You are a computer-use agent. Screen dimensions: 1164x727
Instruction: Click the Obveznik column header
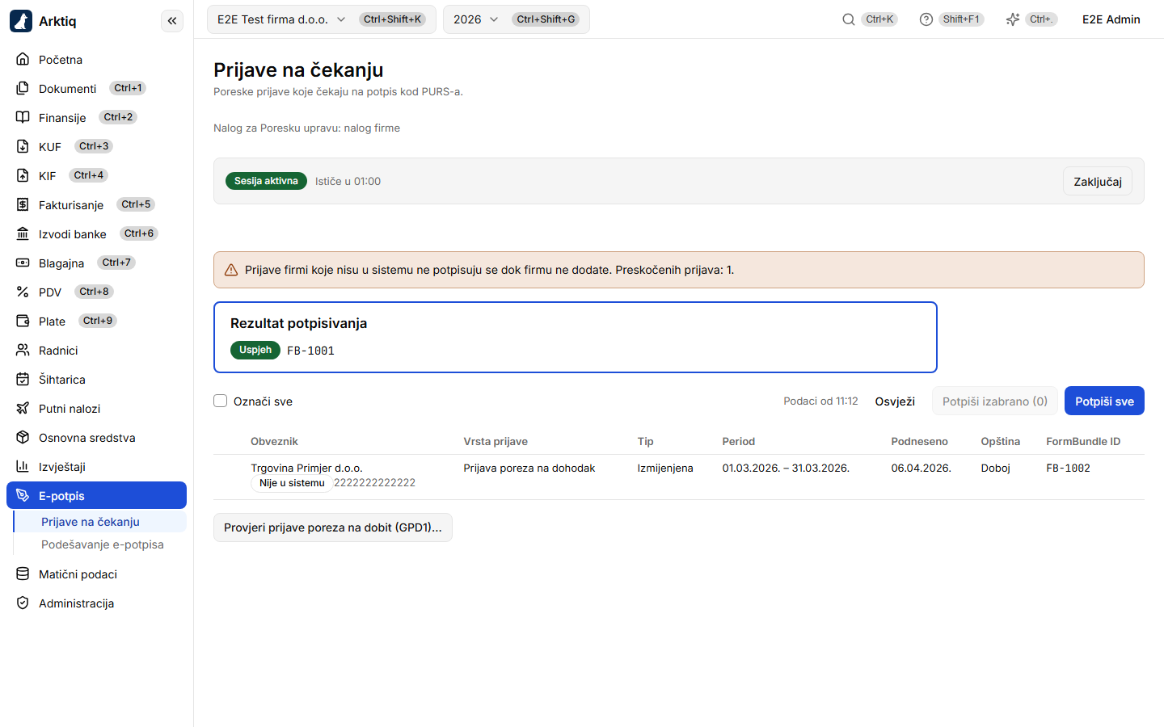274,441
